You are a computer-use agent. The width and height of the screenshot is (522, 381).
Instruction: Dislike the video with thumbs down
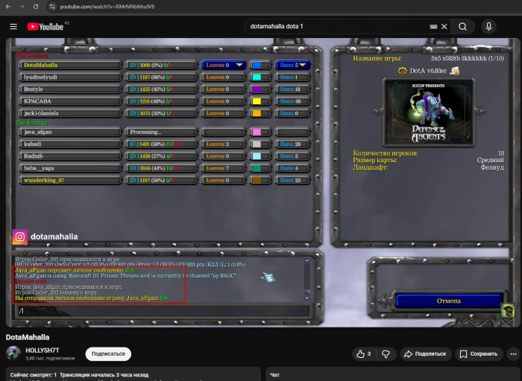point(386,354)
